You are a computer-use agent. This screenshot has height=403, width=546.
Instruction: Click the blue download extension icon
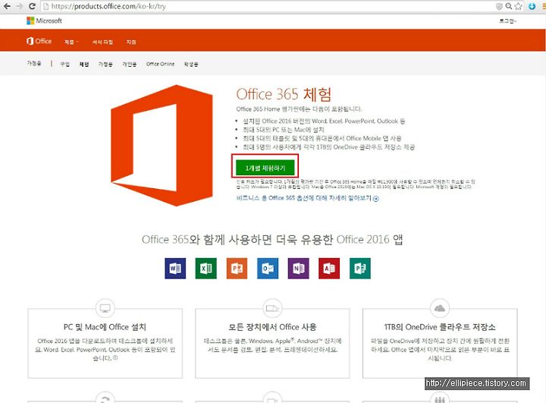click(532, 6)
